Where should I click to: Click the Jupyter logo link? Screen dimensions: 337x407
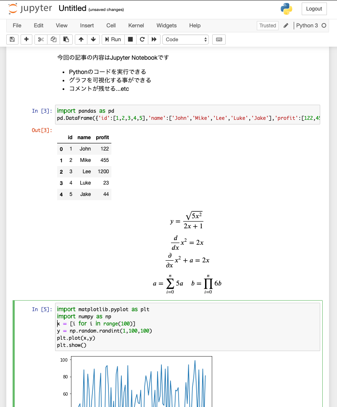(30, 8)
